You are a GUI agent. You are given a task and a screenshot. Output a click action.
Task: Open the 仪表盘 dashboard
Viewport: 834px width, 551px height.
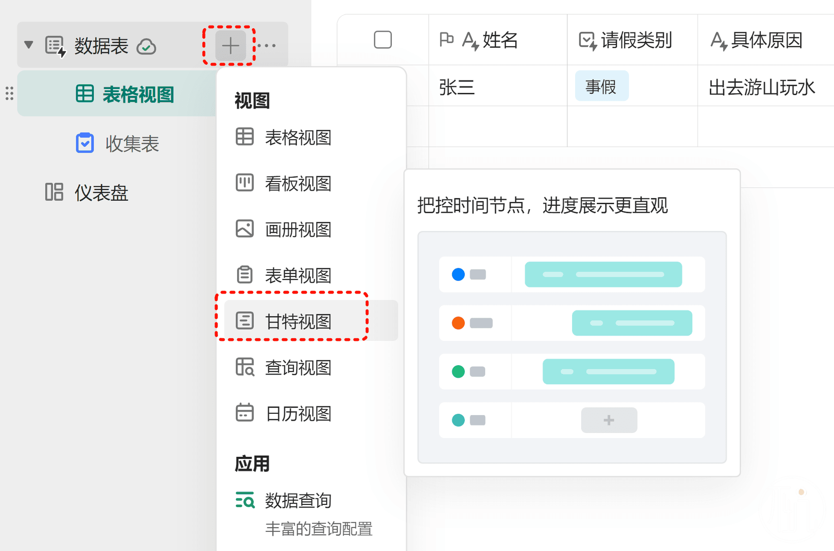coord(101,192)
